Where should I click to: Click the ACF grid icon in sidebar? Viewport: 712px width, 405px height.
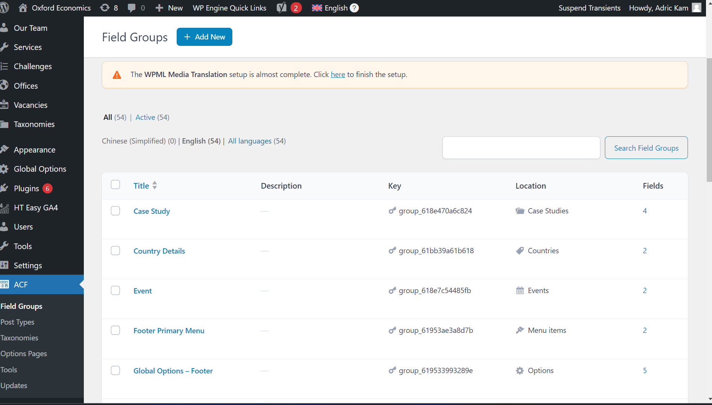pos(4,284)
